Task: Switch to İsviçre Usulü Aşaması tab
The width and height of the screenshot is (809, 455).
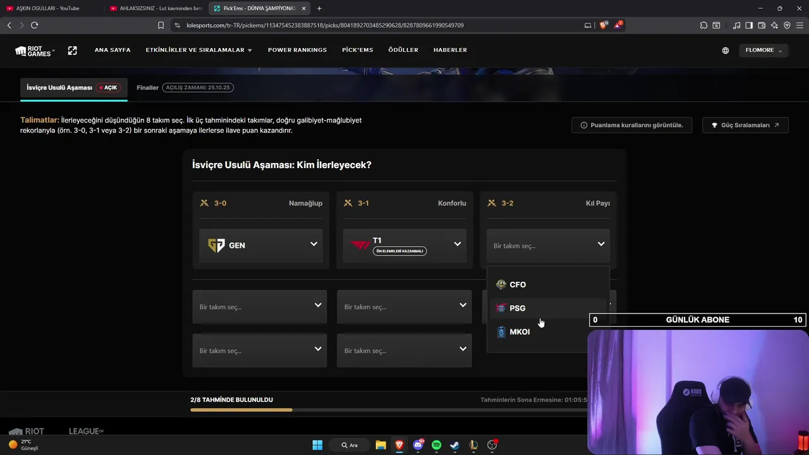Action: [74, 88]
